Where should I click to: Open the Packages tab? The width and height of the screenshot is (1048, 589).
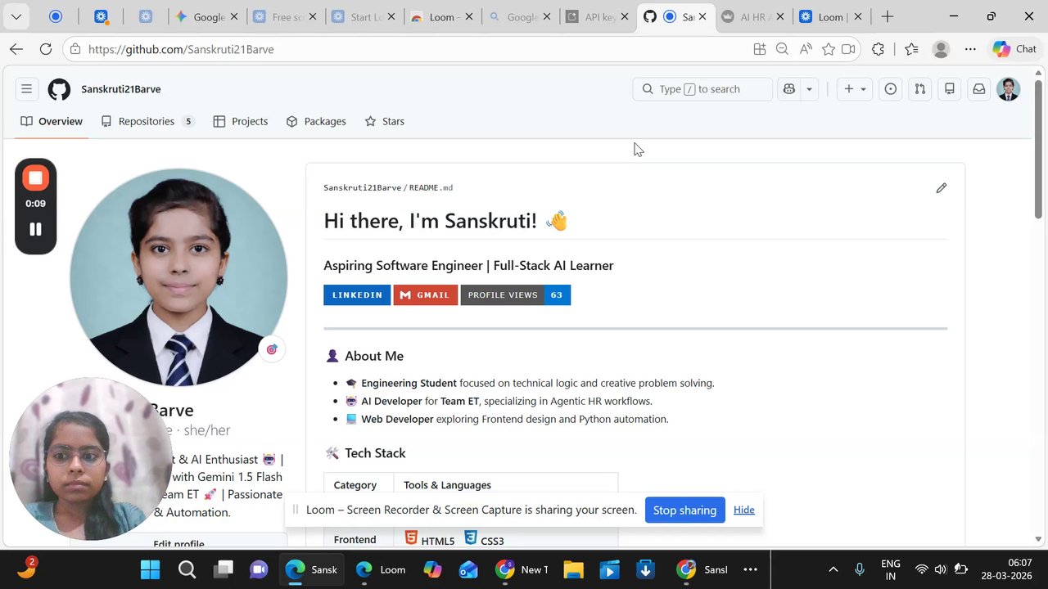point(316,121)
